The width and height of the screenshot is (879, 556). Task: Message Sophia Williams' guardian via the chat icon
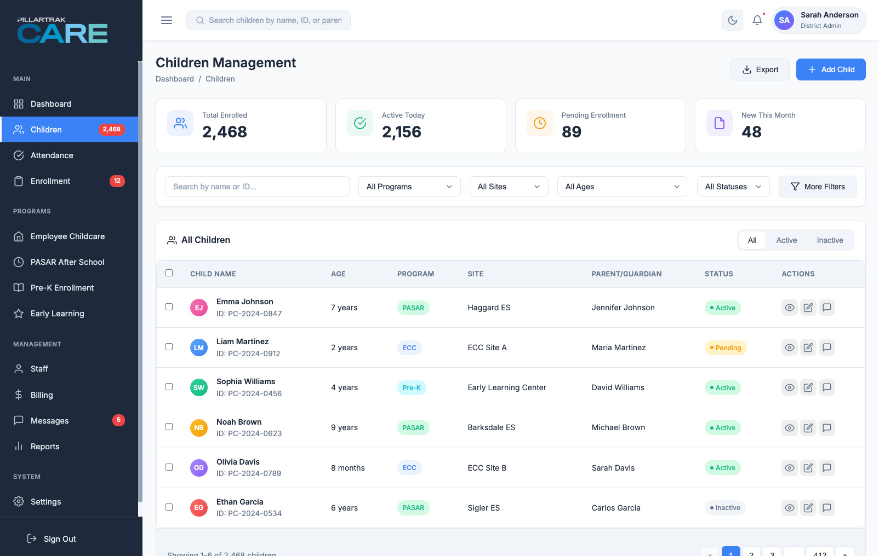coord(826,387)
